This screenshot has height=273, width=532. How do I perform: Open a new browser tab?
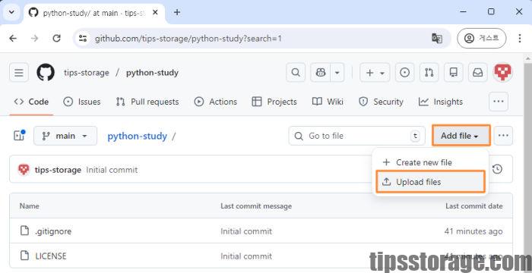pos(177,13)
